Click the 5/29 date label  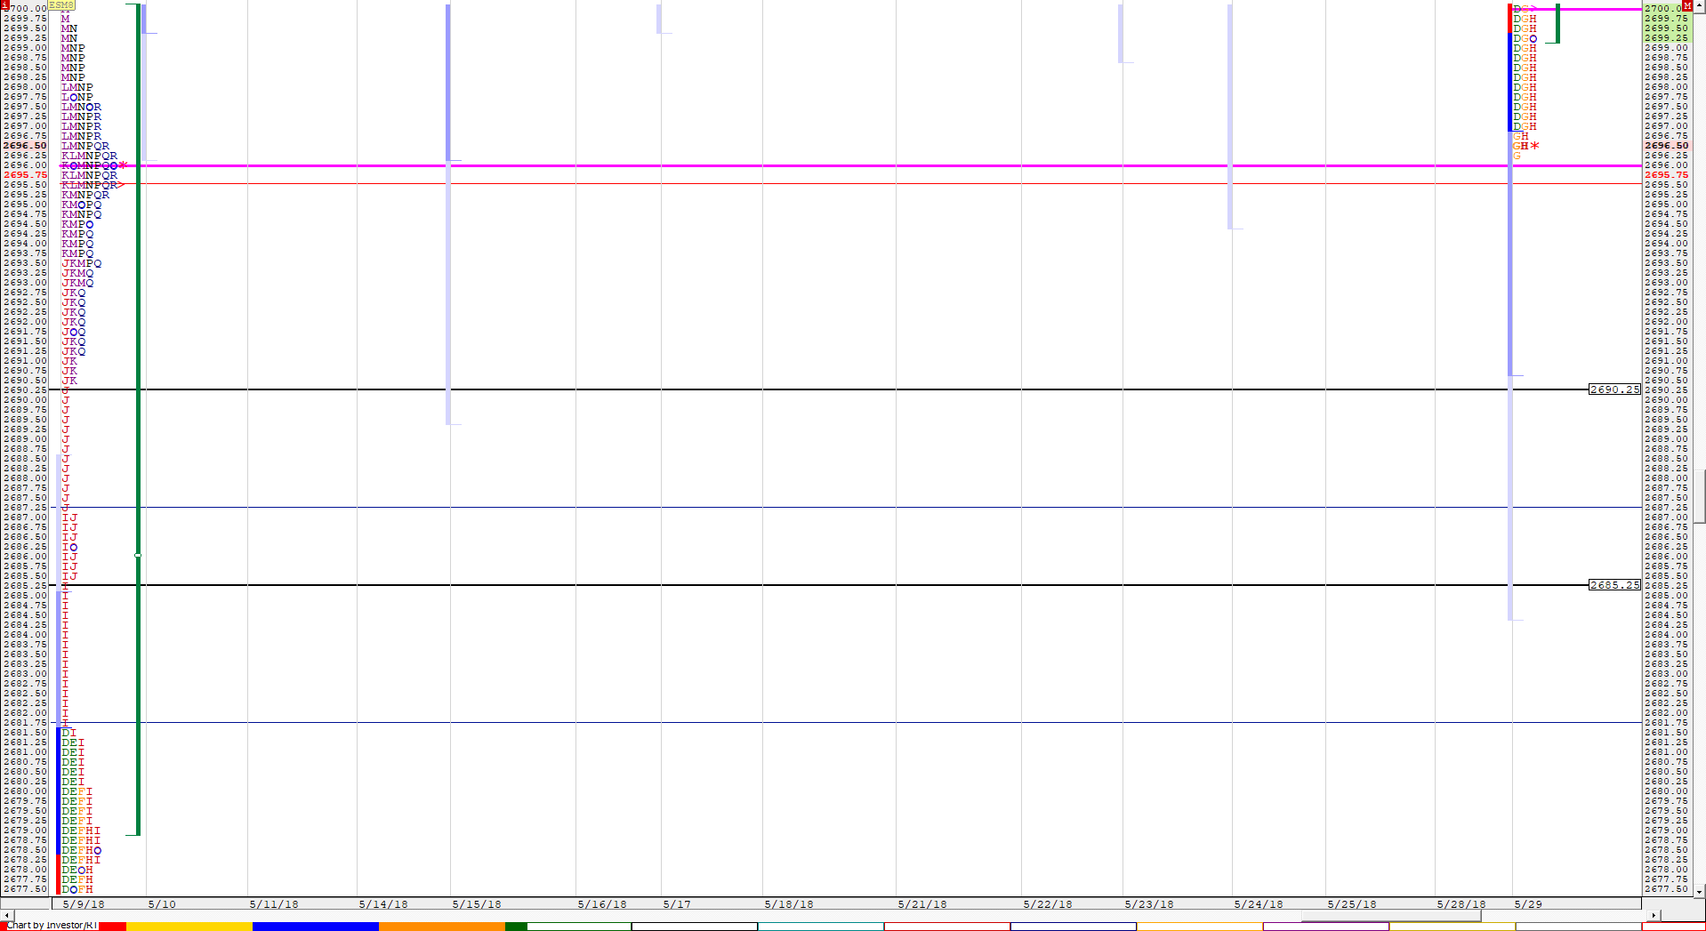click(x=1528, y=904)
